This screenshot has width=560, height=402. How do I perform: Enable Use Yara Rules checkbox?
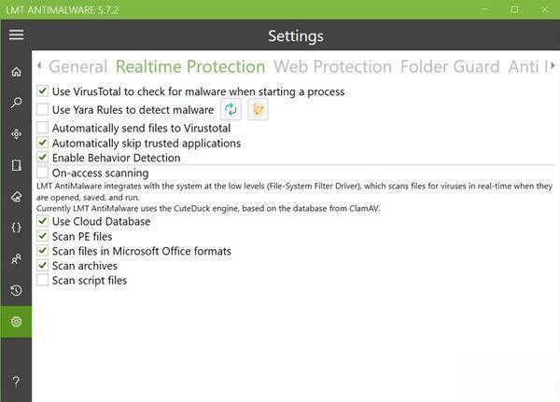(43, 109)
